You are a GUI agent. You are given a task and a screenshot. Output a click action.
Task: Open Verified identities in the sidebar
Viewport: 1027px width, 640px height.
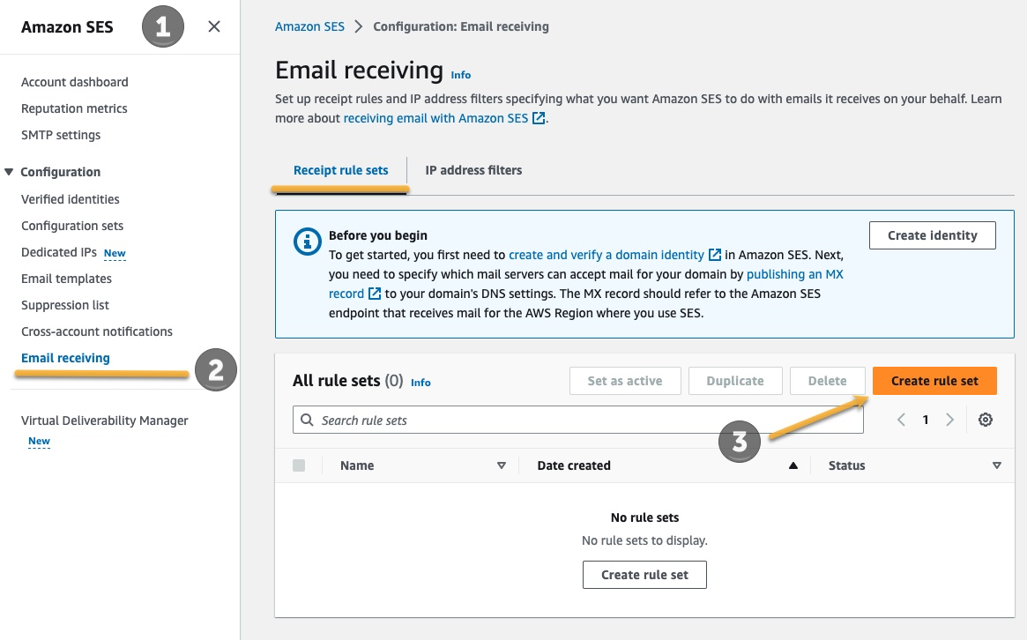coord(70,199)
